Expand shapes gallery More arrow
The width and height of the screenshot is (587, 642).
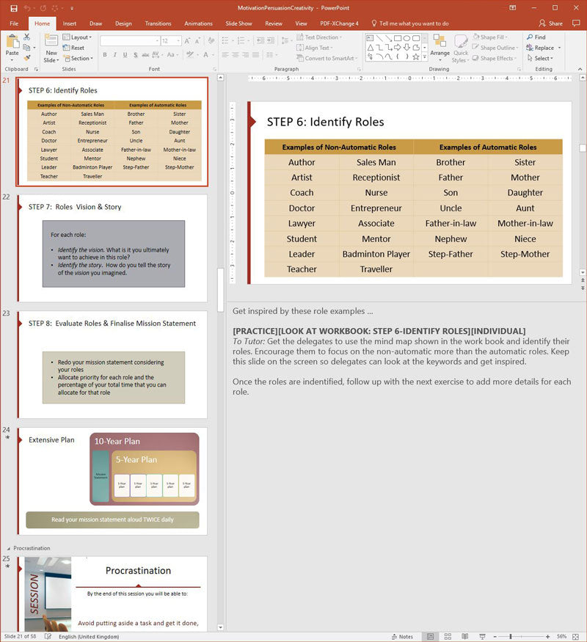pyautogui.click(x=425, y=57)
